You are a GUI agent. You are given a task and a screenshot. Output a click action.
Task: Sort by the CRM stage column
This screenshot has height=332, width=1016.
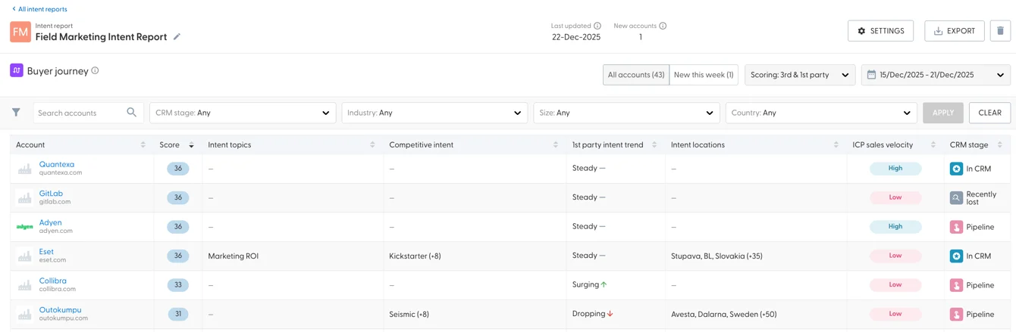point(1000,144)
